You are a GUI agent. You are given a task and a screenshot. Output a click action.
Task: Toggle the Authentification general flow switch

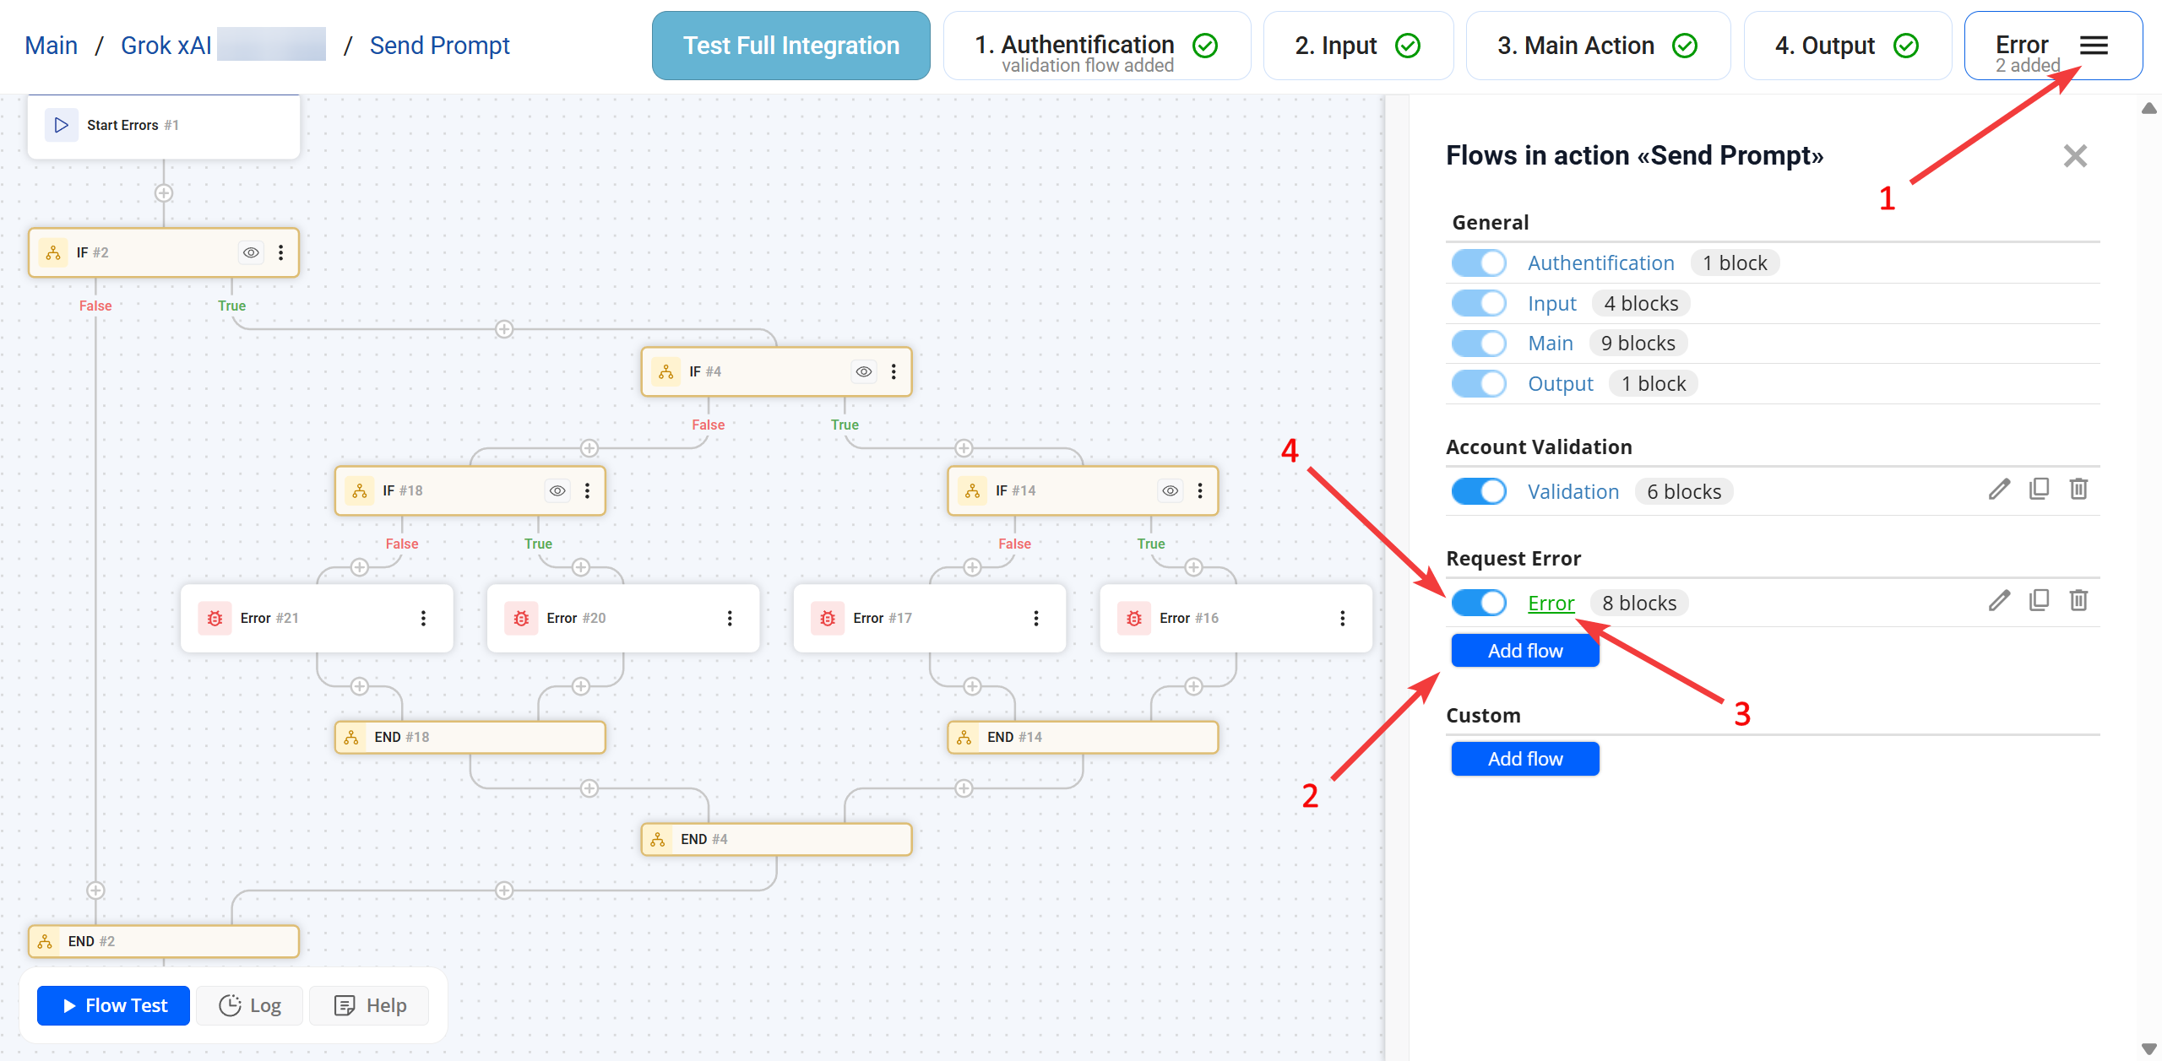tap(1479, 263)
